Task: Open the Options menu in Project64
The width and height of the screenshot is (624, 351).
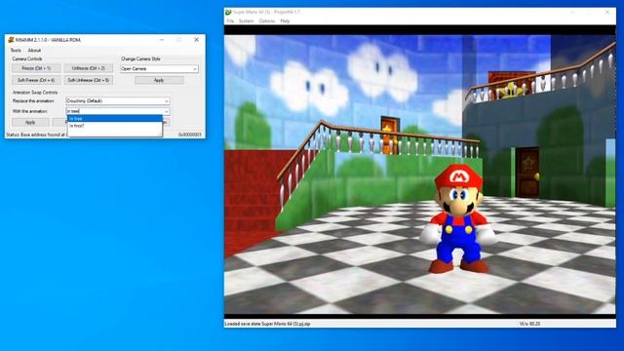Action: [x=266, y=21]
